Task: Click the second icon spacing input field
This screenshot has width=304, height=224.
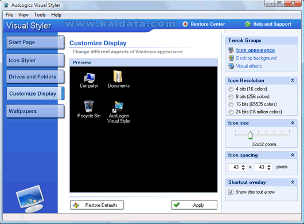Action: point(261,167)
